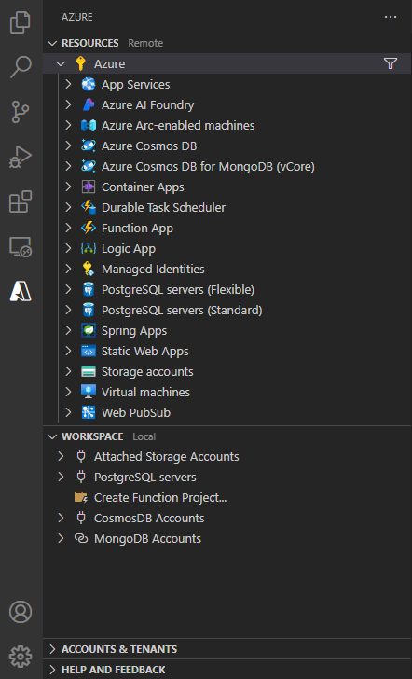Screen dimensions: 412x679
Task: Select the Managed Identities label
Action: (x=153, y=269)
